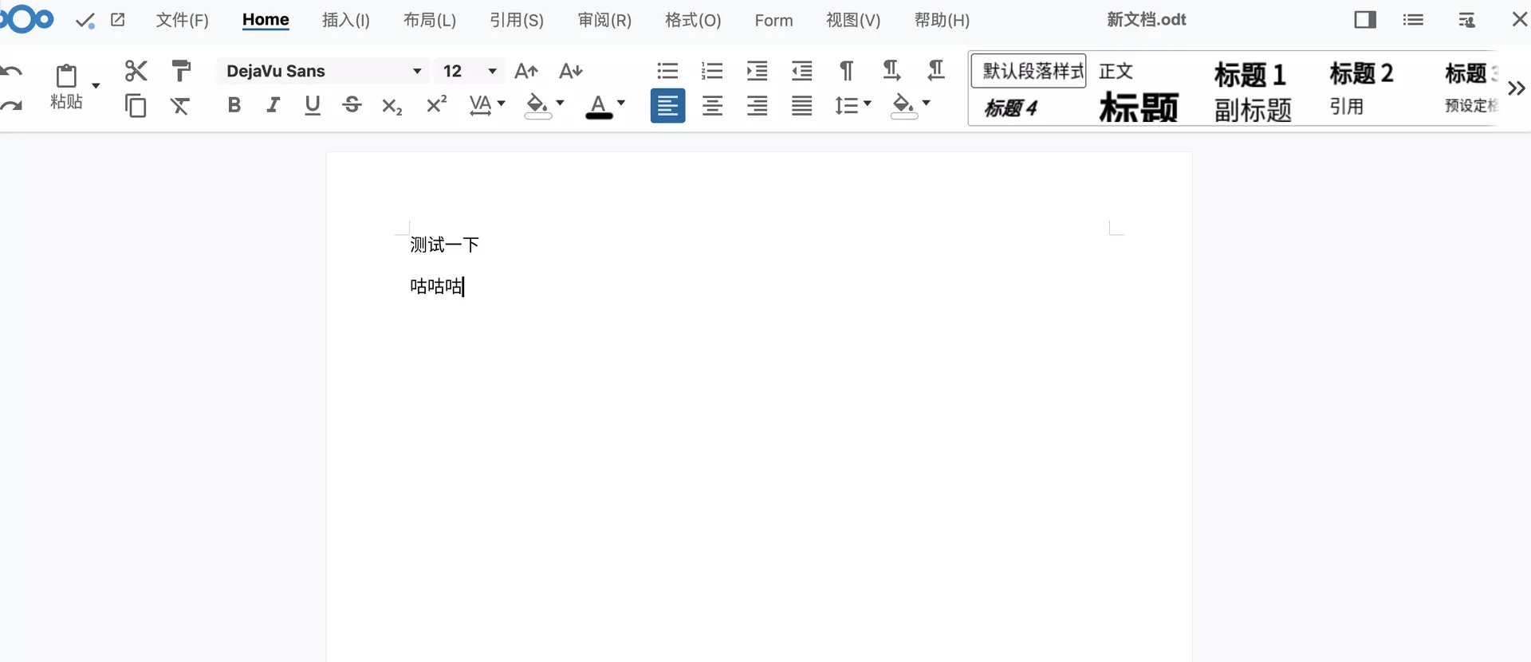Decrease font size icon
1531x662 pixels.
(x=571, y=72)
